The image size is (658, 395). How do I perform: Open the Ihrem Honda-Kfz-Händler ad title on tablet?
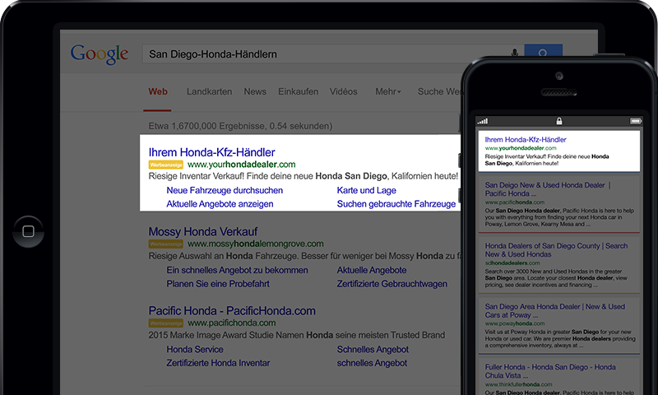[x=212, y=152]
